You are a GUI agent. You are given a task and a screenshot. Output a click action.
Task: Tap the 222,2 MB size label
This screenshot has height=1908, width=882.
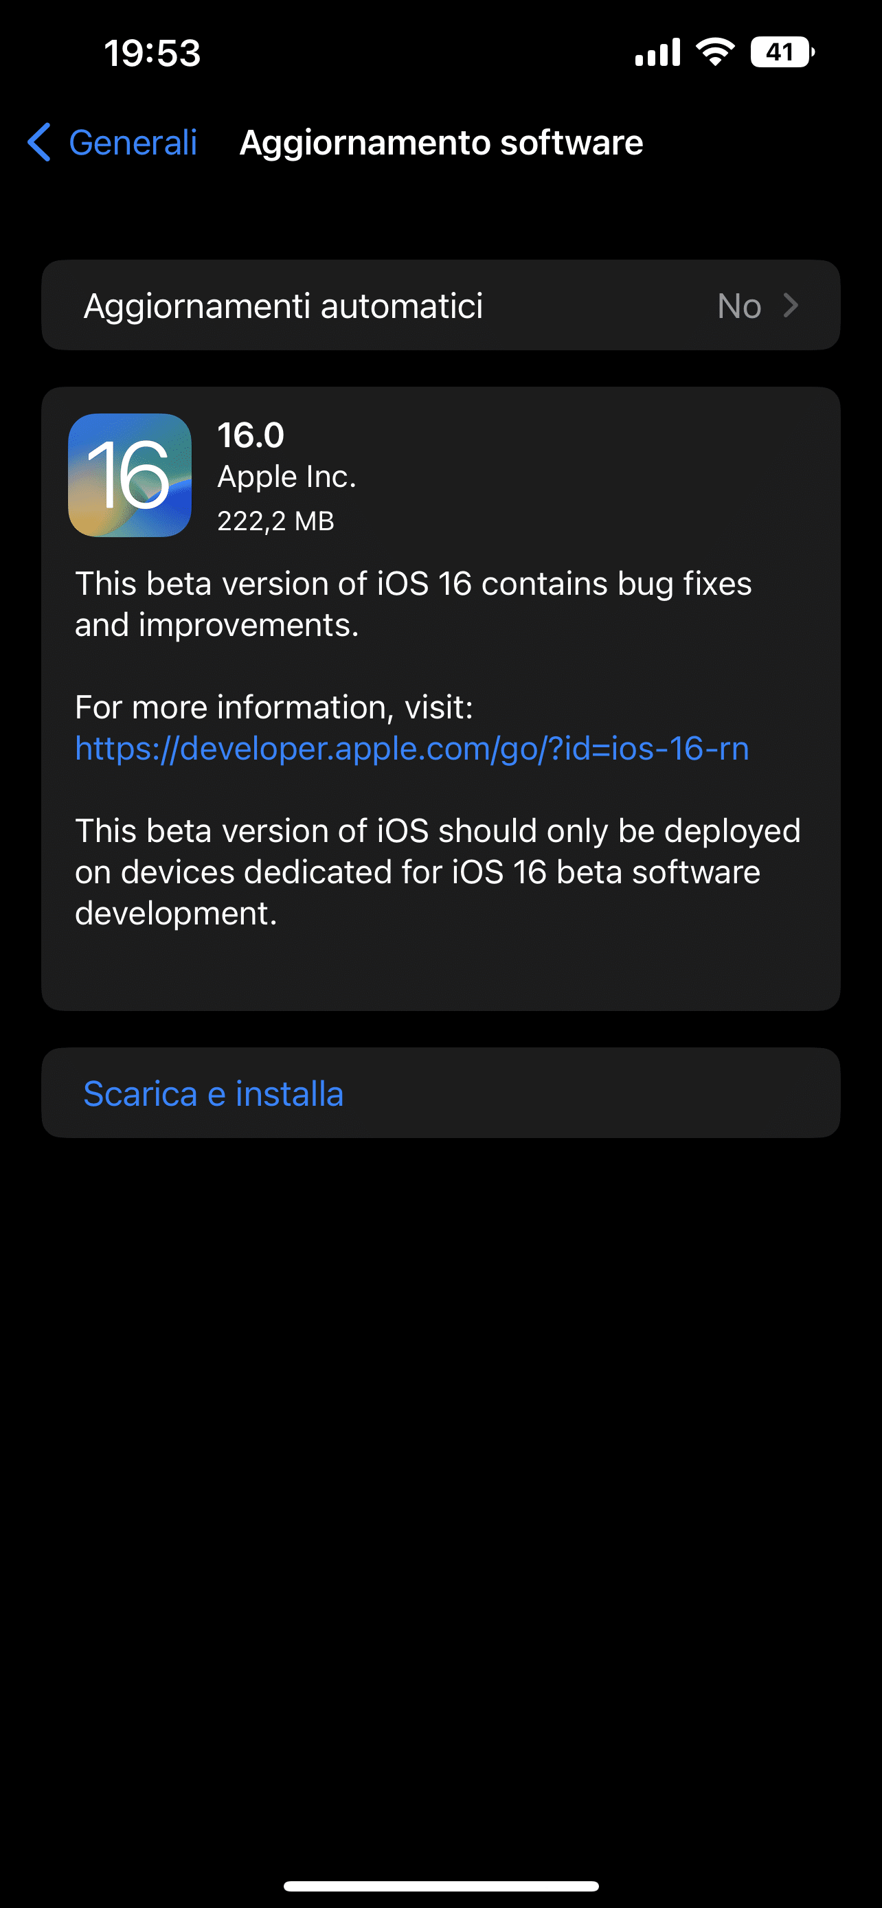point(275,521)
